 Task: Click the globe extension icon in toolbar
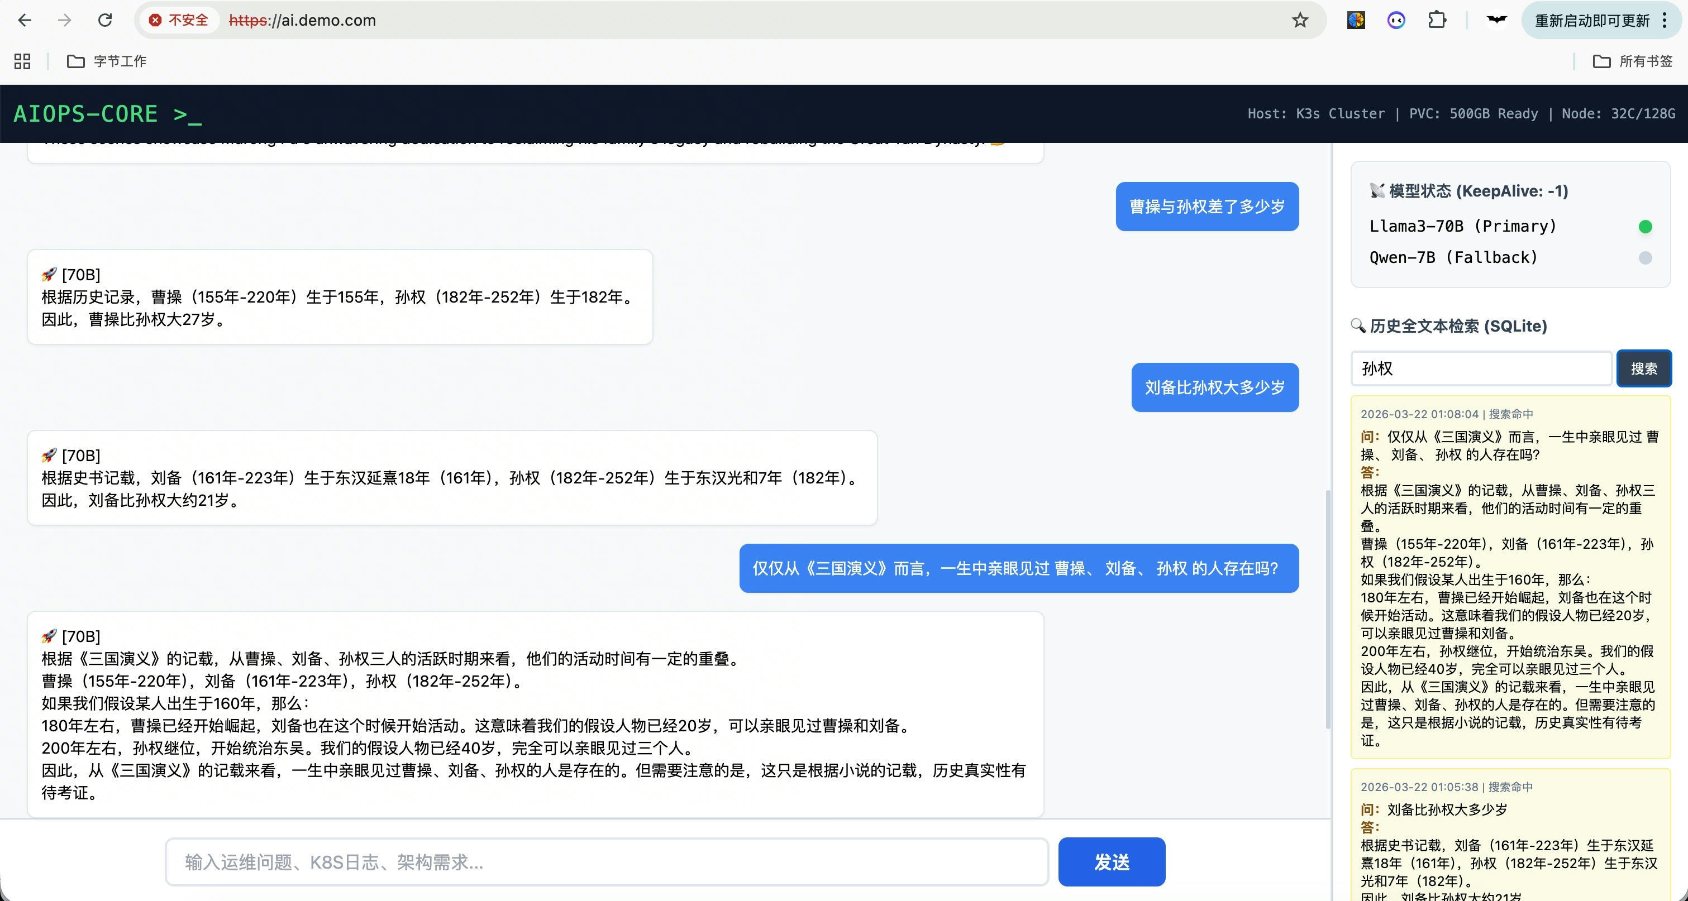[x=1356, y=20]
